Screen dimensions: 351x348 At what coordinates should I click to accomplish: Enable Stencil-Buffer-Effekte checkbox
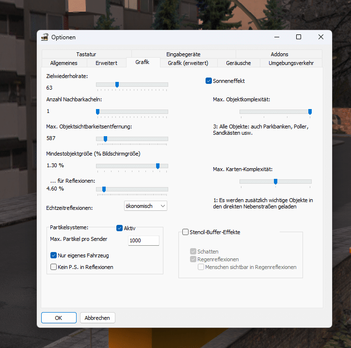tap(185, 232)
